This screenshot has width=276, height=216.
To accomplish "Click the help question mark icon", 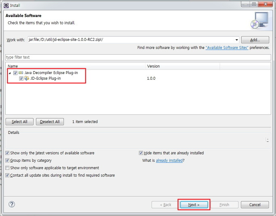I will point(12,204).
